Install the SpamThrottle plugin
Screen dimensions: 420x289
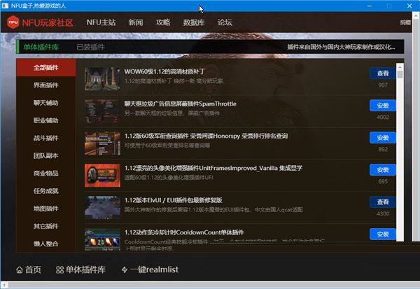click(383, 106)
